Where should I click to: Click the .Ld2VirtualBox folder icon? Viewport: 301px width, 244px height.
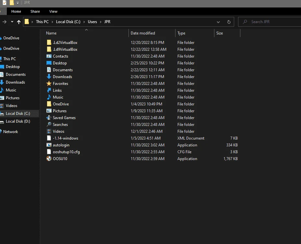(49, 42)
